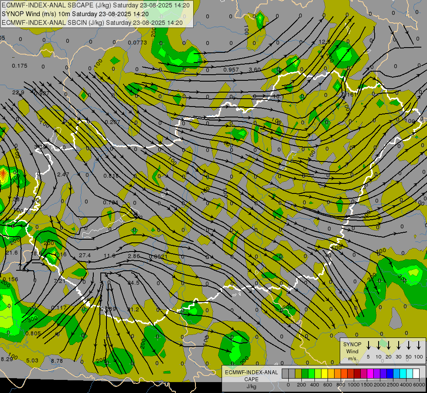
Task: Pick the dark green swatch in the CAPE scale
Action: point(305,373)
